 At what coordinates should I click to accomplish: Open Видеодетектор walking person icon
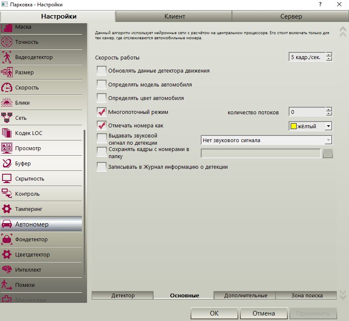[x=7, y=57]
